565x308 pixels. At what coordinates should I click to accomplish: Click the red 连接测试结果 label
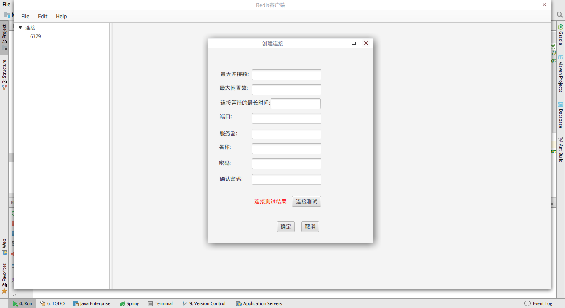point(271,202)
